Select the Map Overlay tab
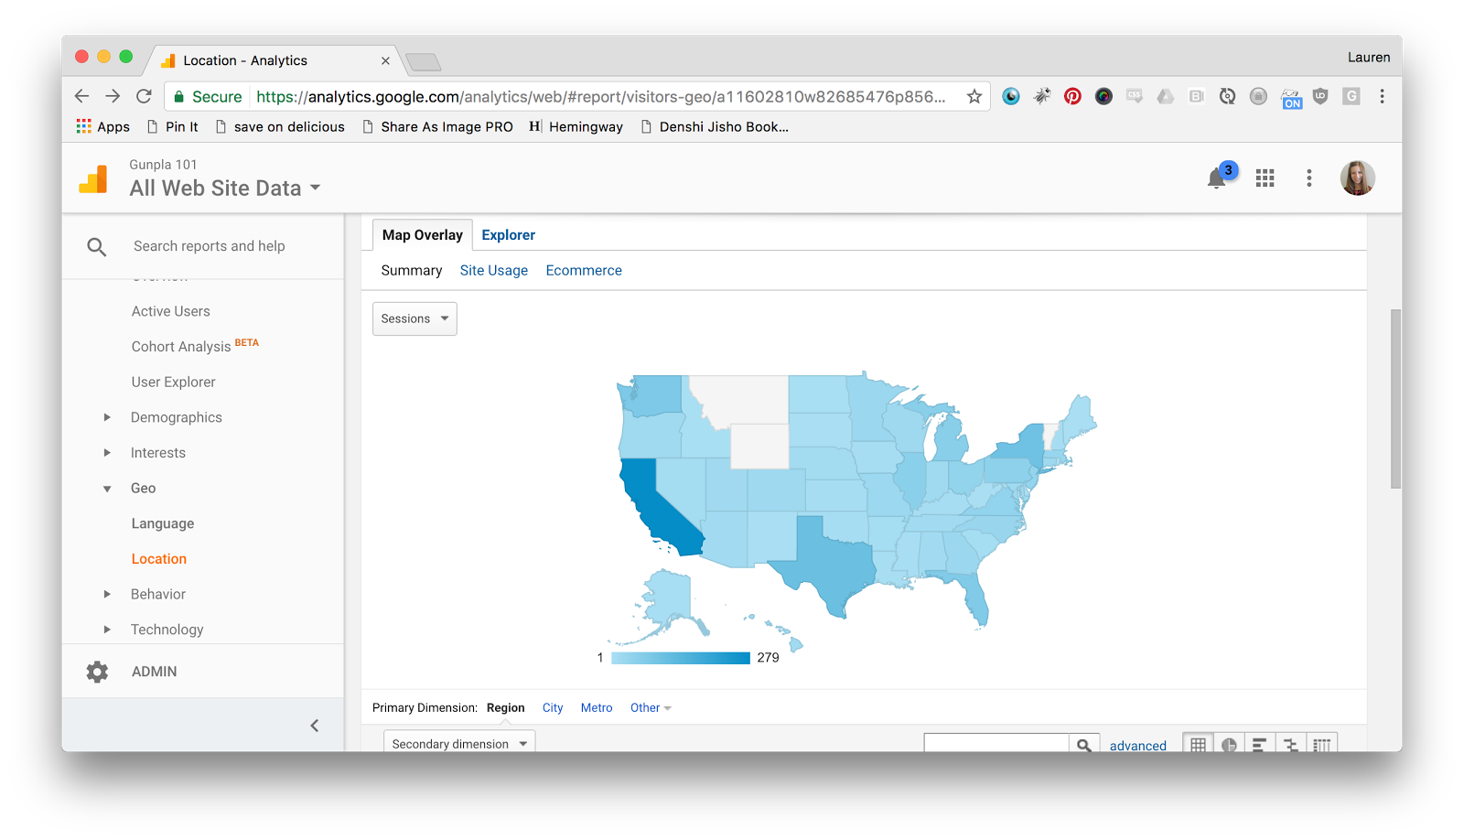The image size is (1464, 840). (423, 235)
